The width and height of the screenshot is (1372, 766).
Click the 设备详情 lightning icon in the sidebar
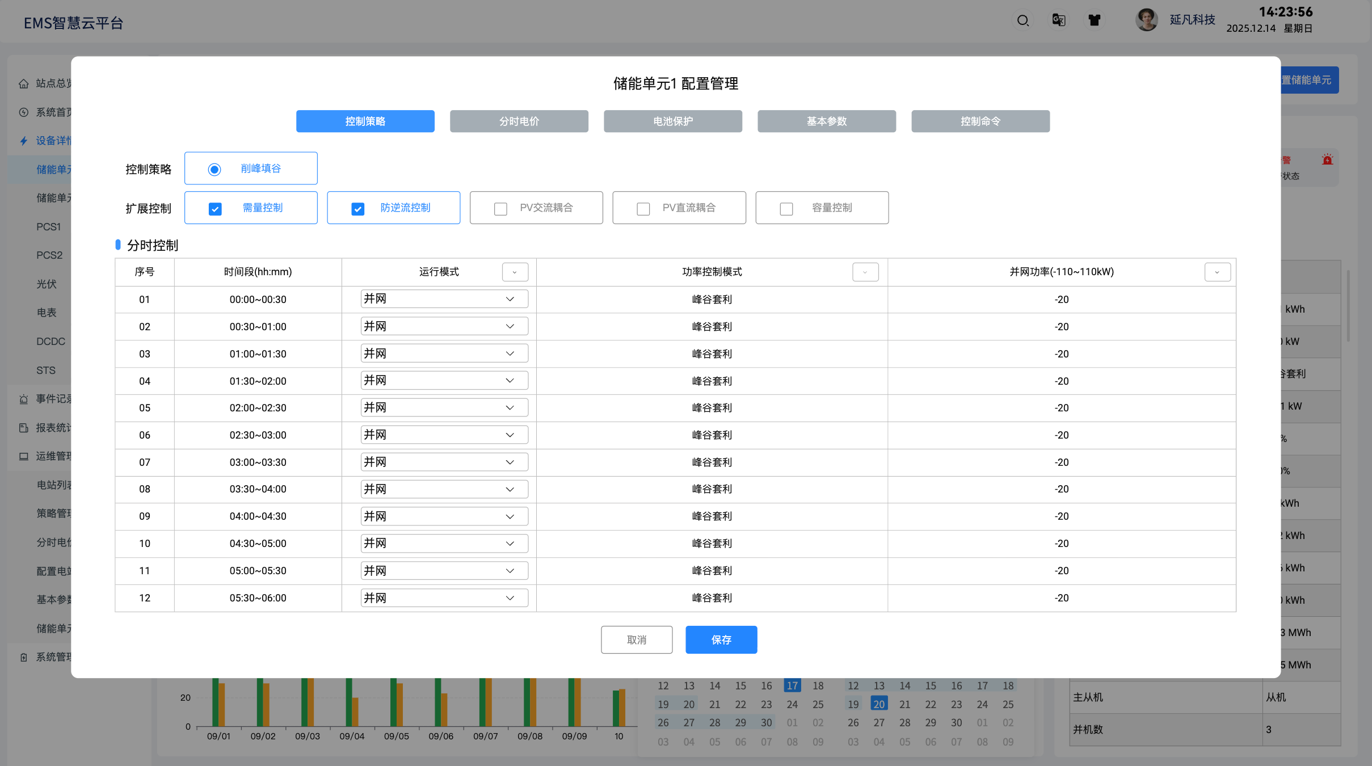[23, 140]
